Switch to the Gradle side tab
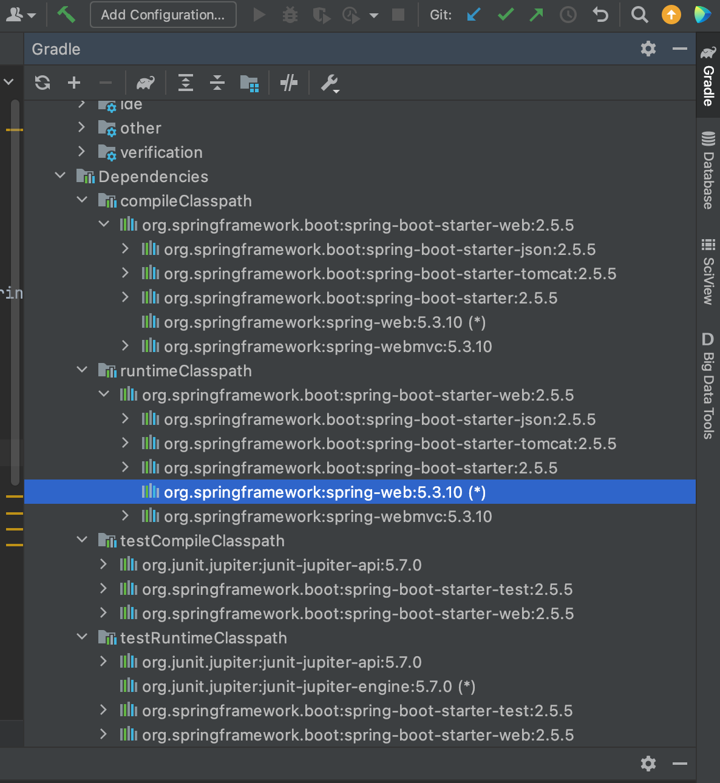Viewport: 720px width, 783px height. tap(708, 76)
